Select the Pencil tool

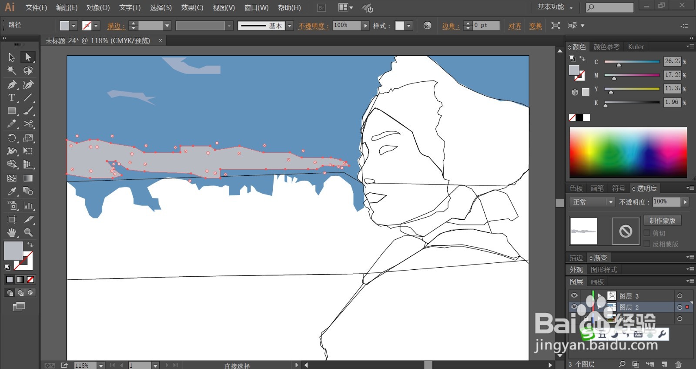click(12, 124)
